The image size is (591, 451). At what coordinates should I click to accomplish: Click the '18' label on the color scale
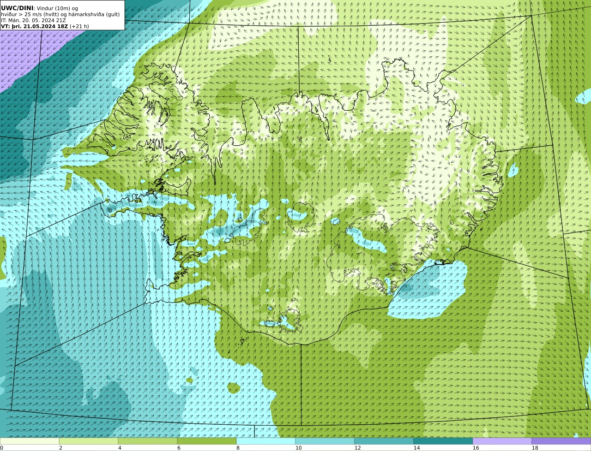coord(535,448)
